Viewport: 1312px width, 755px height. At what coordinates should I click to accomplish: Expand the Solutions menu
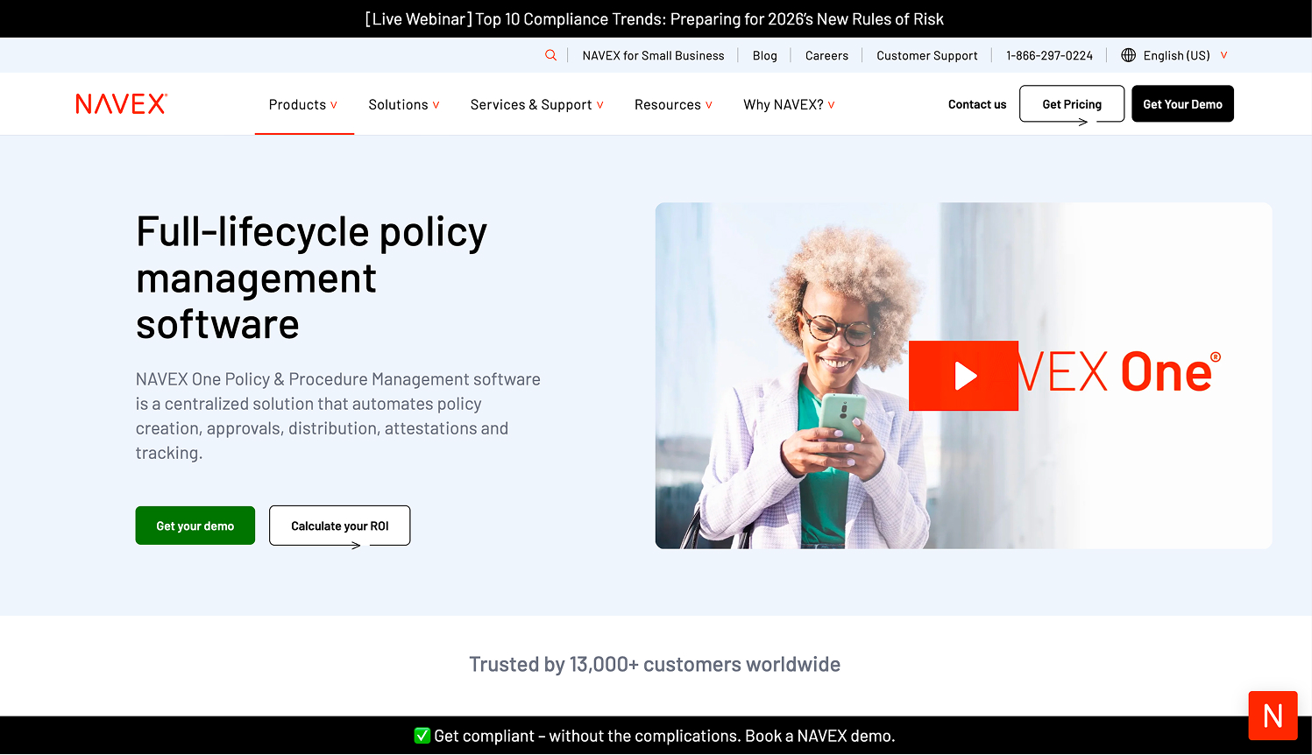[x=404, y=103]
